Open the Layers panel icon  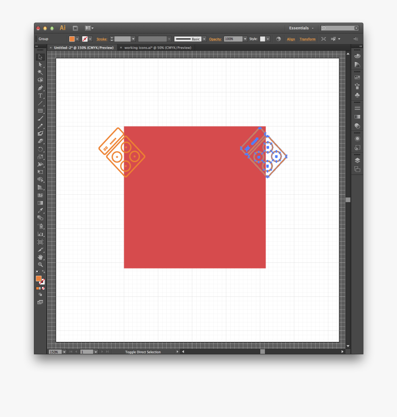357,160
